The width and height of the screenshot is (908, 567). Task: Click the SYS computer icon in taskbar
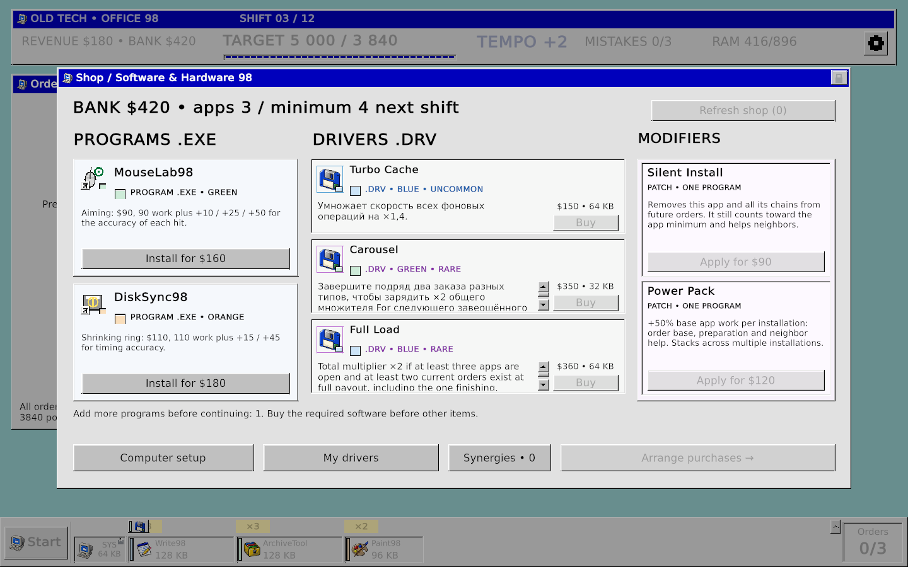[x=85, y=550]
